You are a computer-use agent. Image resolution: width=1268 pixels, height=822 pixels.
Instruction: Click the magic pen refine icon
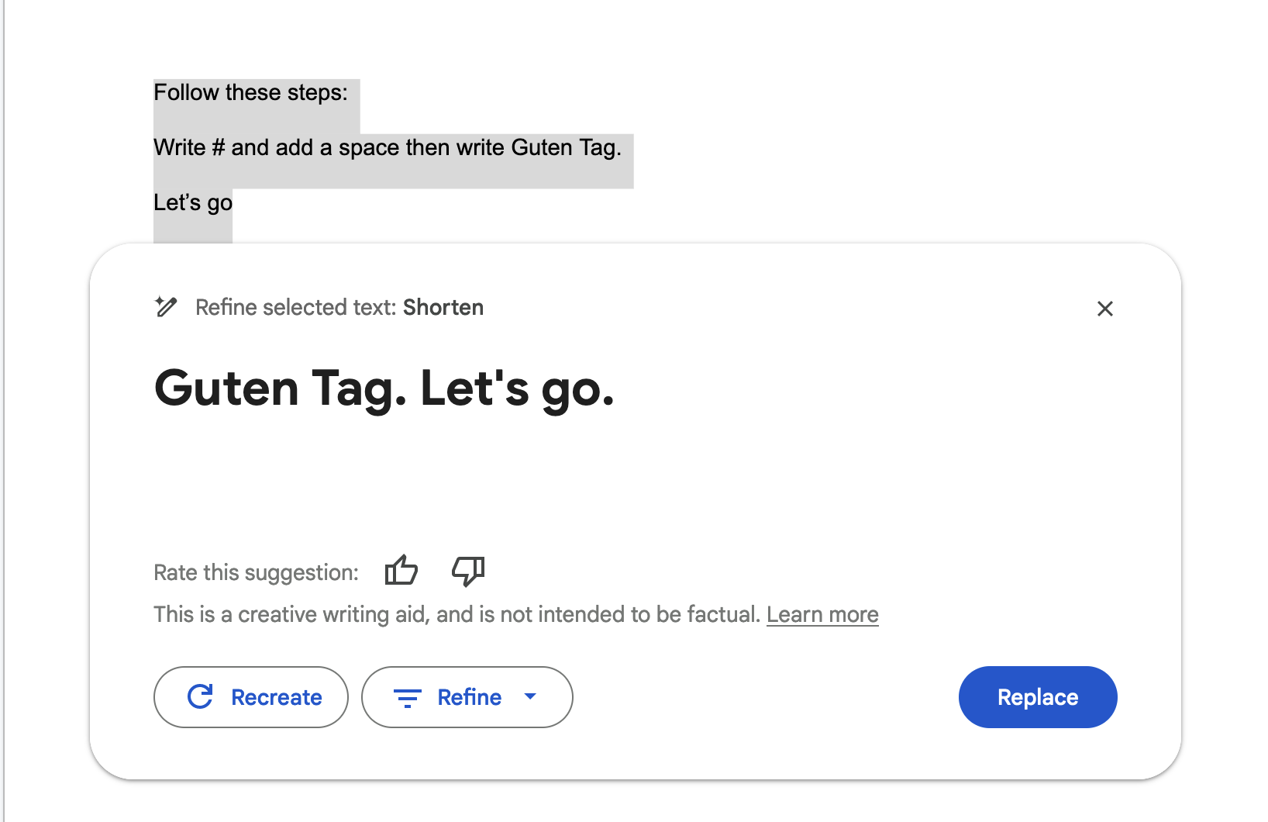(166, 307)
